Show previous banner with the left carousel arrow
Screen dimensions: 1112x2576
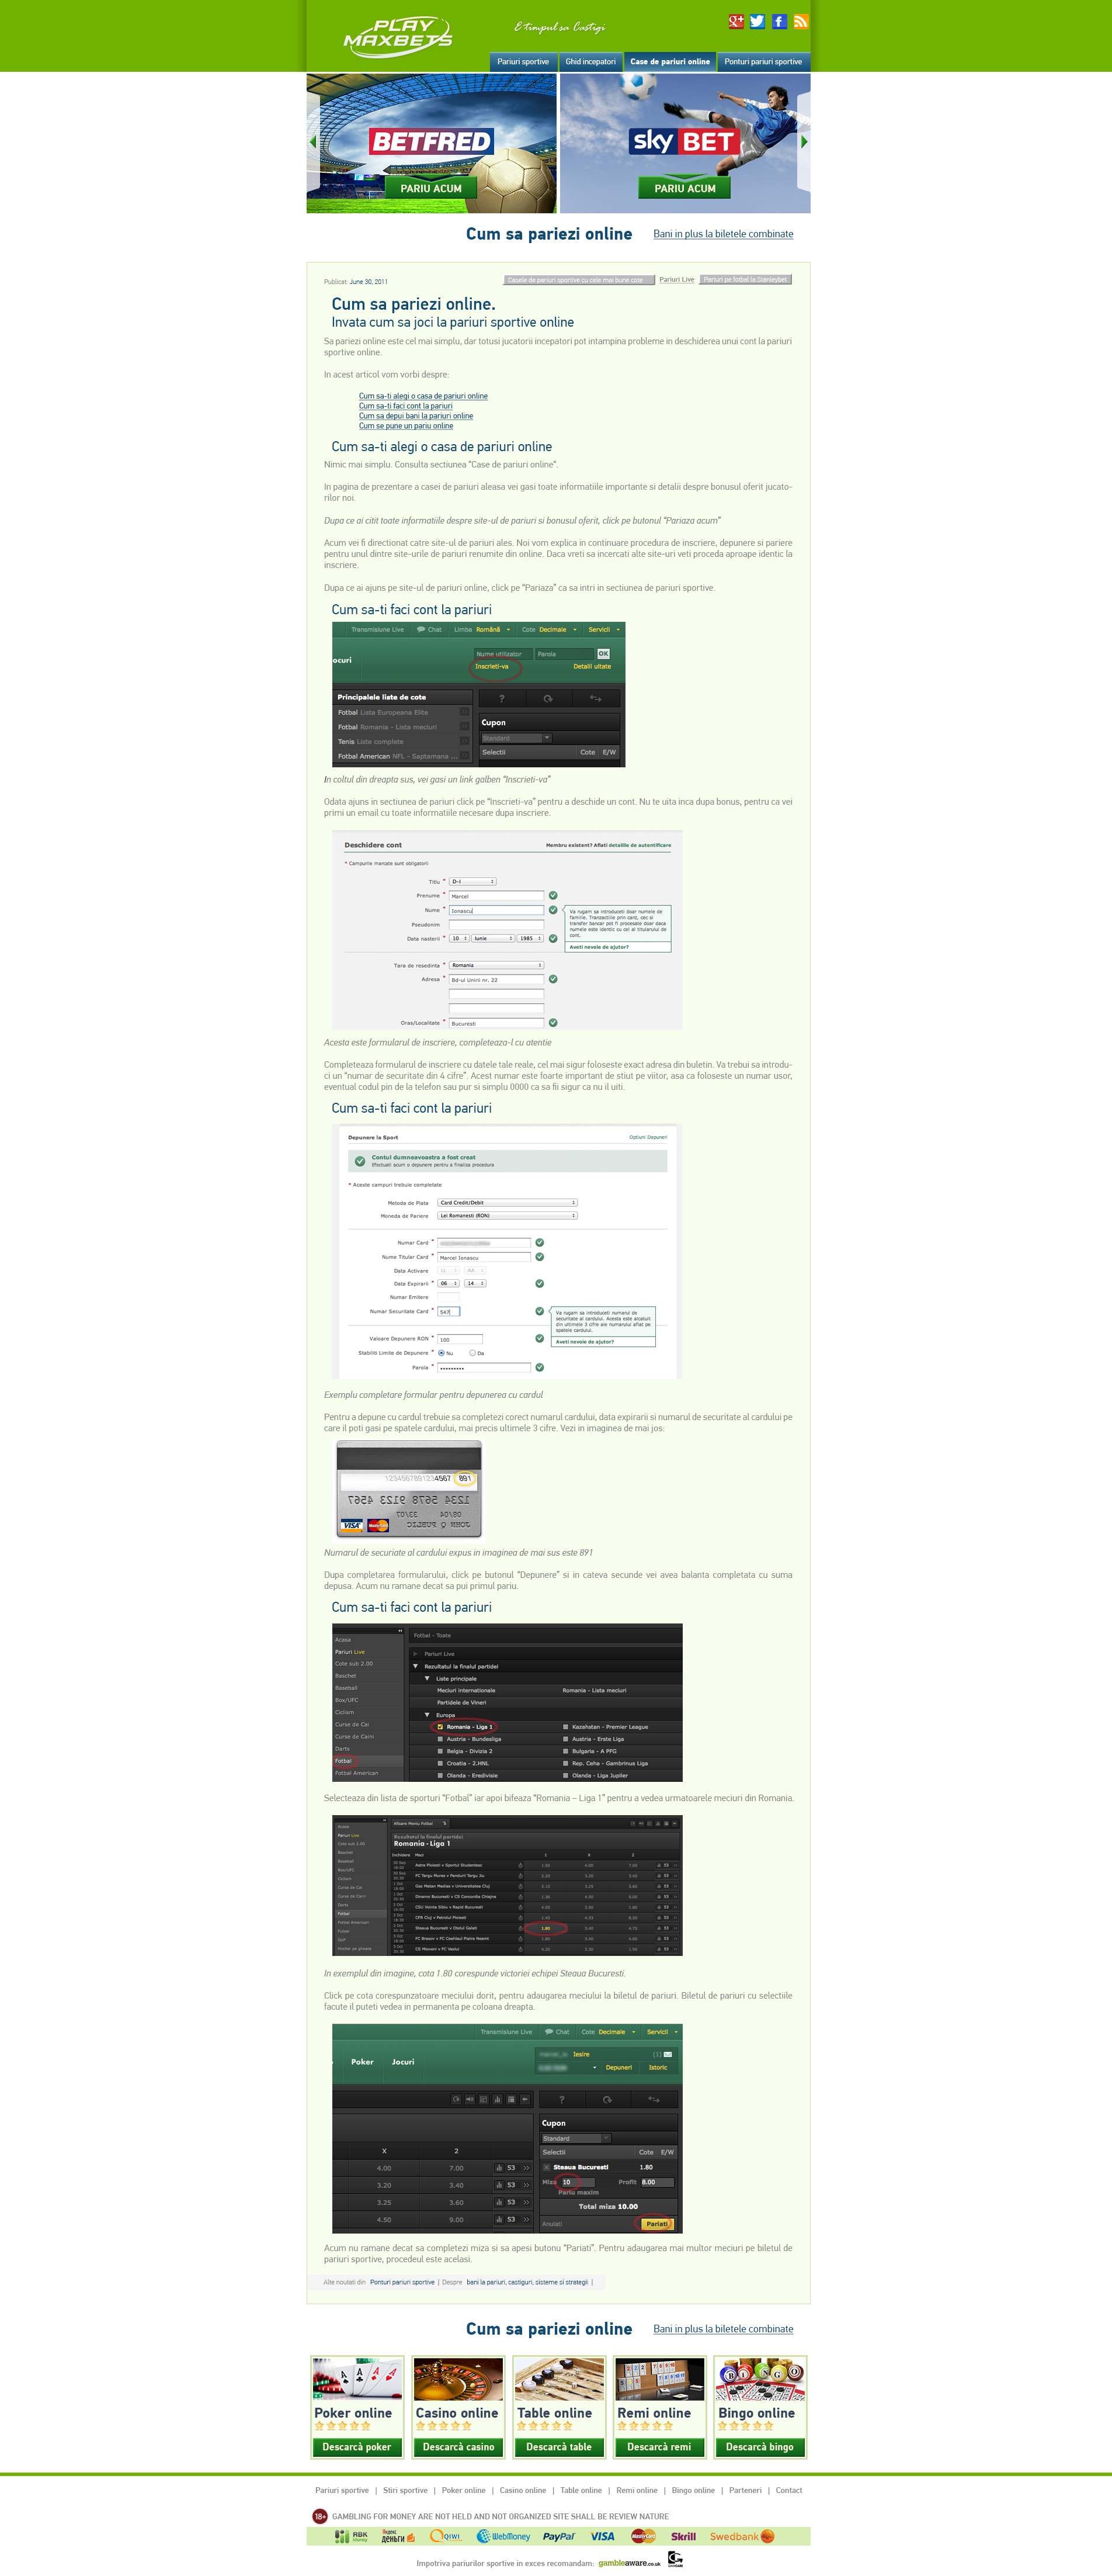point(314,142)
